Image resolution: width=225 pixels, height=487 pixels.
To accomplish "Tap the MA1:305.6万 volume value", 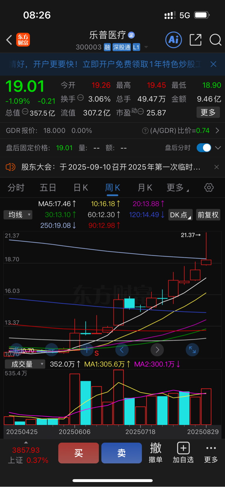I will [107, 364].
